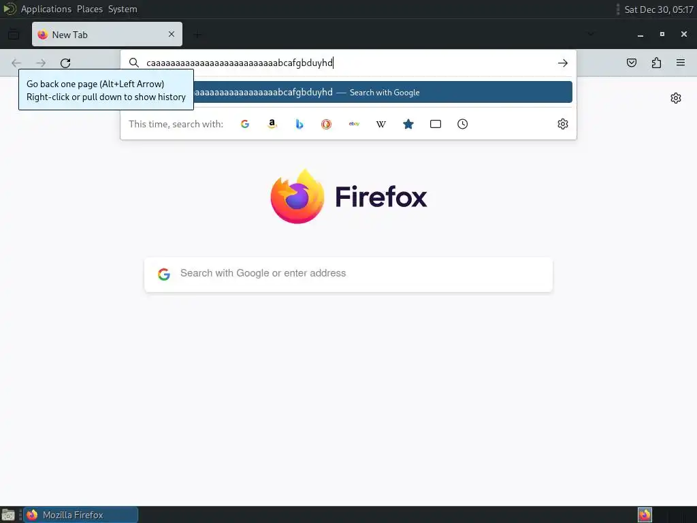
Task: Open the list all tabs dropdown chevron
Action: coord(590,34)
